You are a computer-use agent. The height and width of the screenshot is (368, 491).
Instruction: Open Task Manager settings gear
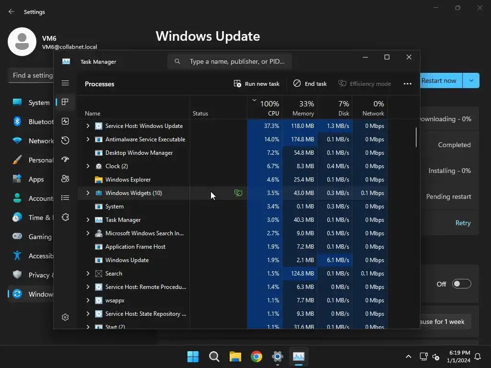point(65,317)
